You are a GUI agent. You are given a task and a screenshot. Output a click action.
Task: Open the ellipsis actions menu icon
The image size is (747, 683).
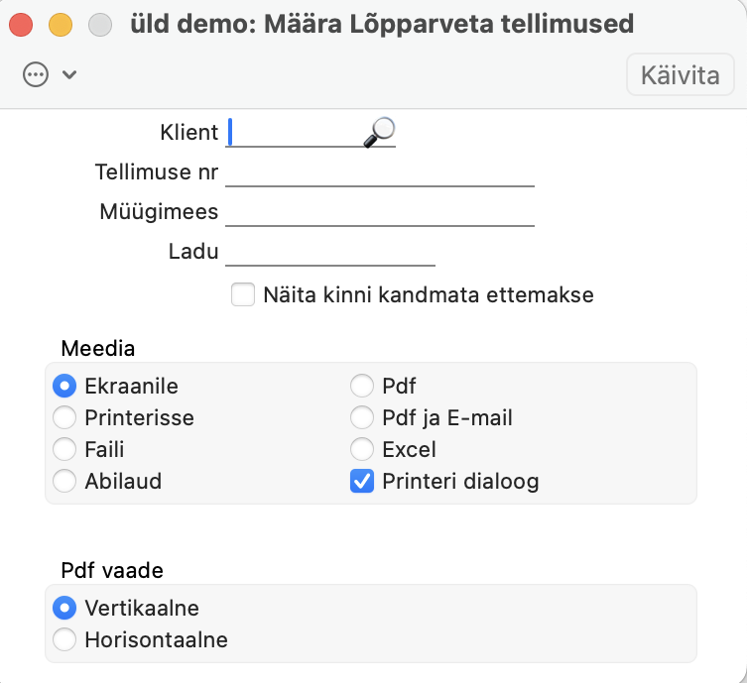pos(36,75)
